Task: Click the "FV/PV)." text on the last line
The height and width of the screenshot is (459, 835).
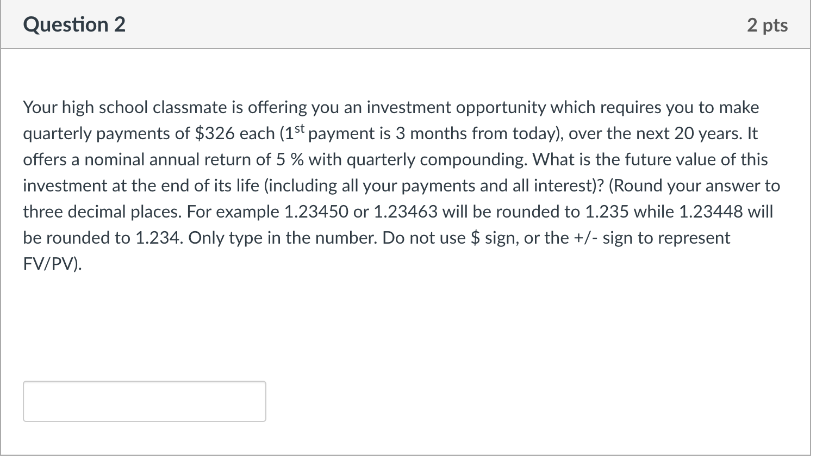Action: (x=53, y=264)
